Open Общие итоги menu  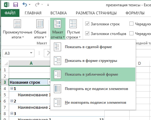click(40, 29)
